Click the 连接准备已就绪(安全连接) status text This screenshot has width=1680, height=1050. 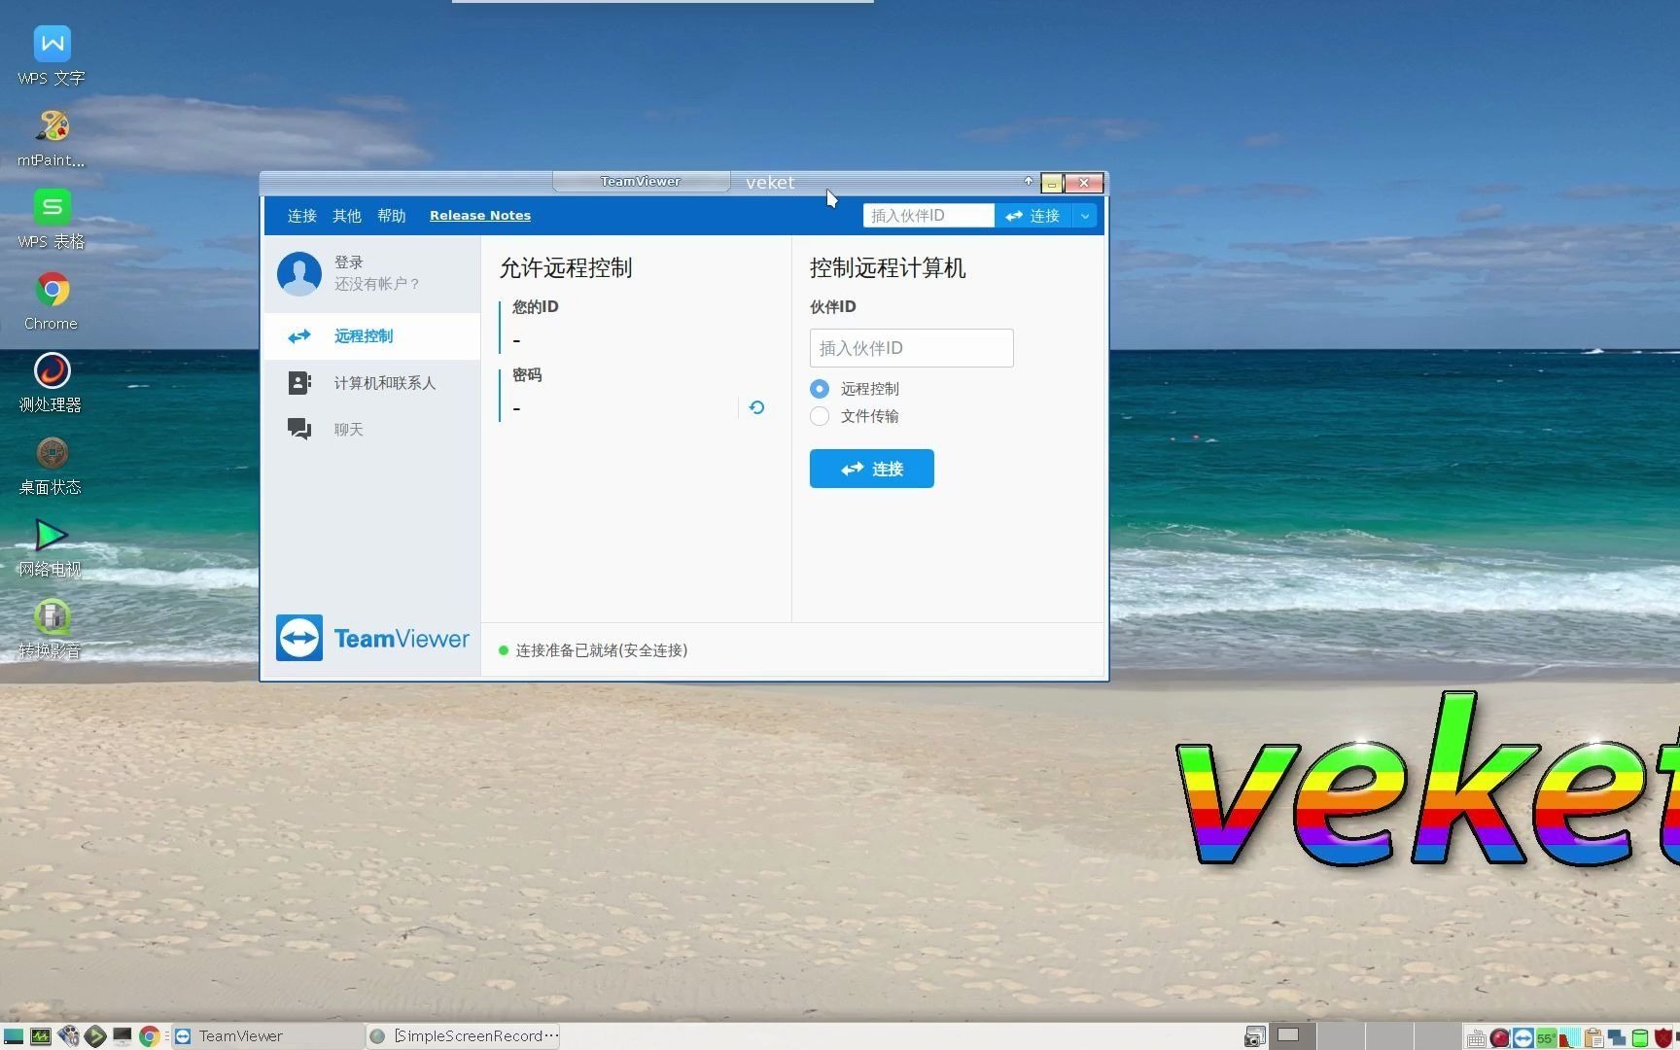pos(602,650)
